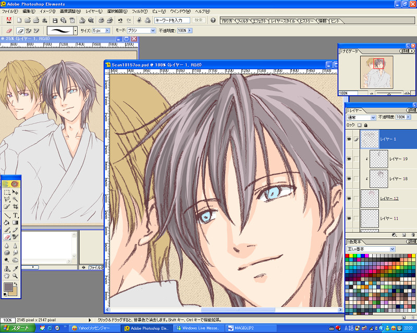
Task: Delete layer using trash icon in Layers panel
Action: [413, 235]
